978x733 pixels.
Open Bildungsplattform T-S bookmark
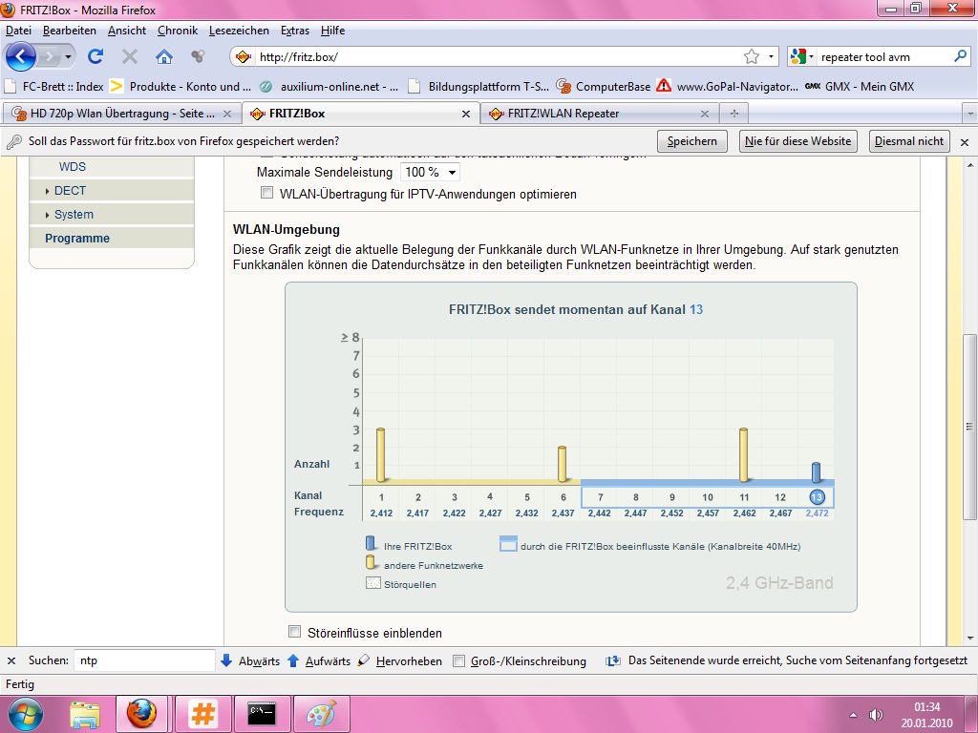click(x=478, y=87)
